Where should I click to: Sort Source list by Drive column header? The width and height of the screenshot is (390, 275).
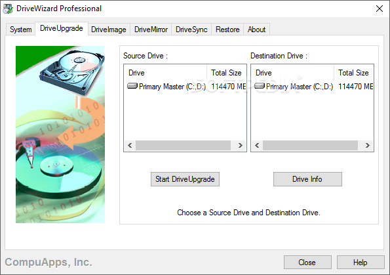click(x=165, y=73)
